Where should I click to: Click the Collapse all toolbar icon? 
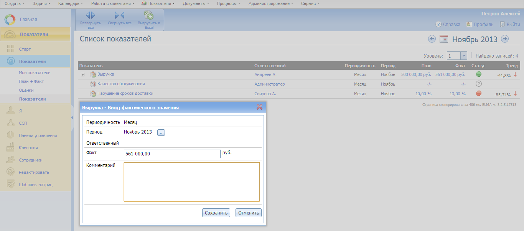pos(120,16)
